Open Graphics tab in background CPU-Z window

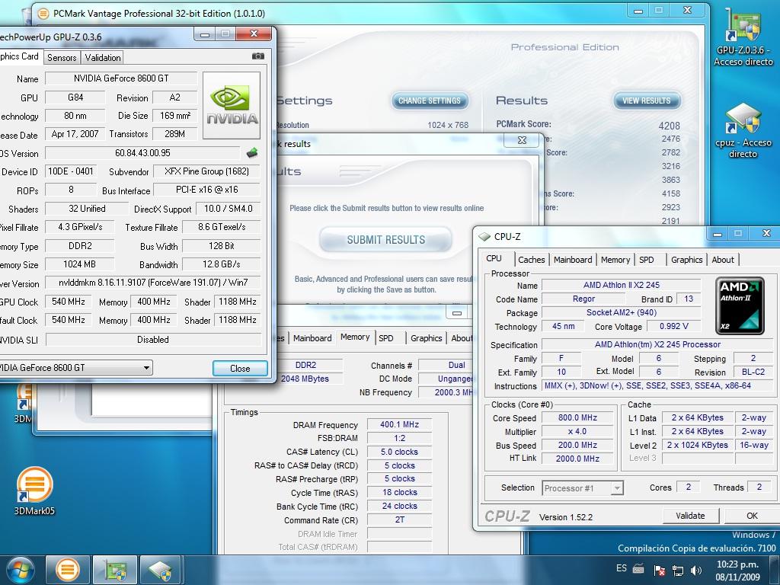click(426, 338)
